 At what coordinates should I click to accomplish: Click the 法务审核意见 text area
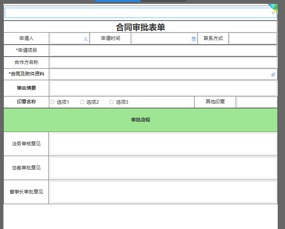pyautogui.click(x=163, y=144)
